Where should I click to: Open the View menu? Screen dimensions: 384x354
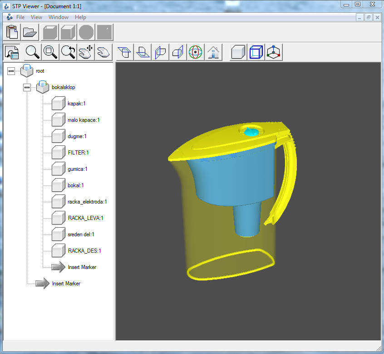[x=36, y=17]
